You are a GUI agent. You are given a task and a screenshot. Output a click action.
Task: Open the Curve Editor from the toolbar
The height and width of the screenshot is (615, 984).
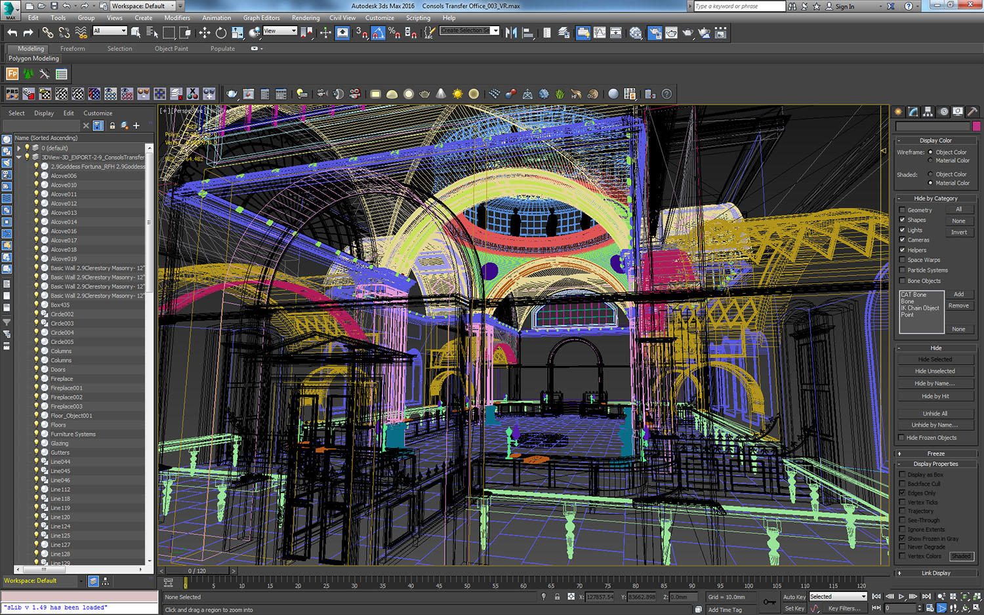[x=600, y=33]
